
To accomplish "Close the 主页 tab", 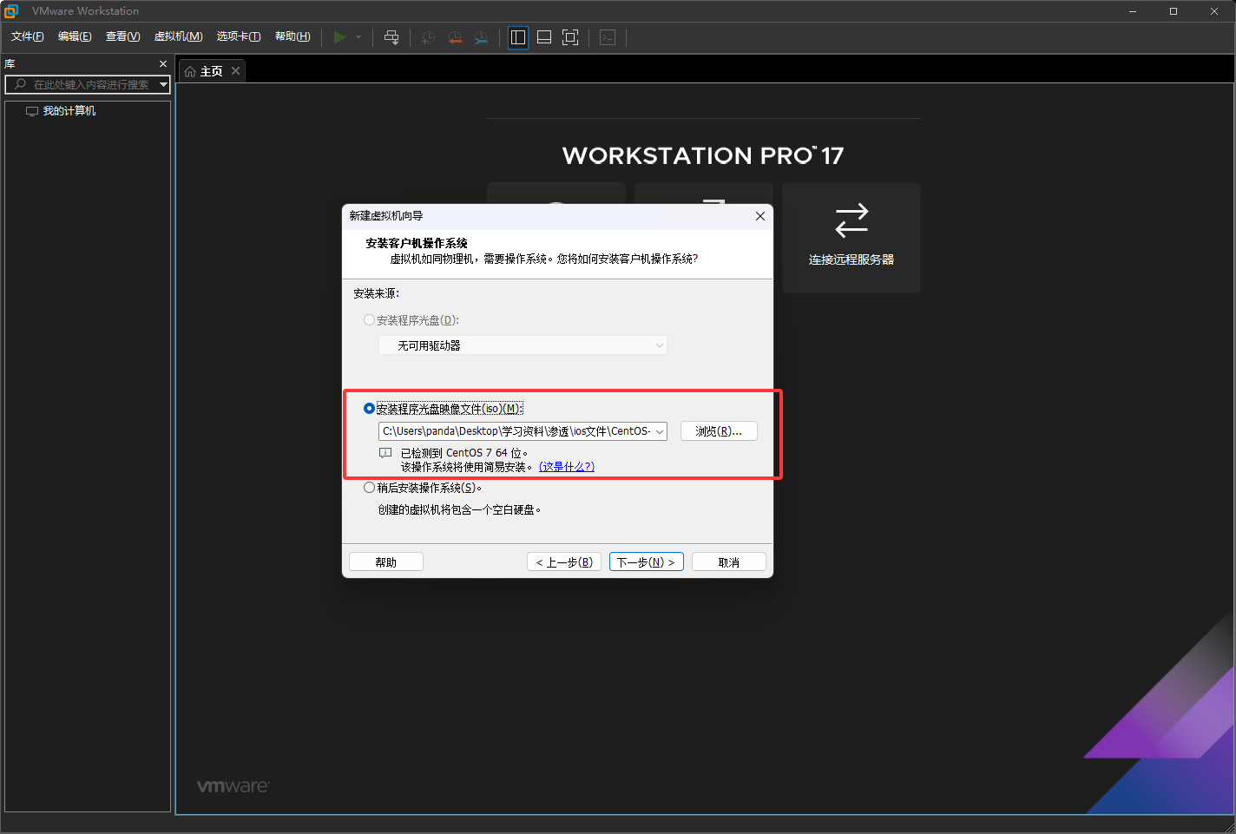I will click(x=235, y=71).
